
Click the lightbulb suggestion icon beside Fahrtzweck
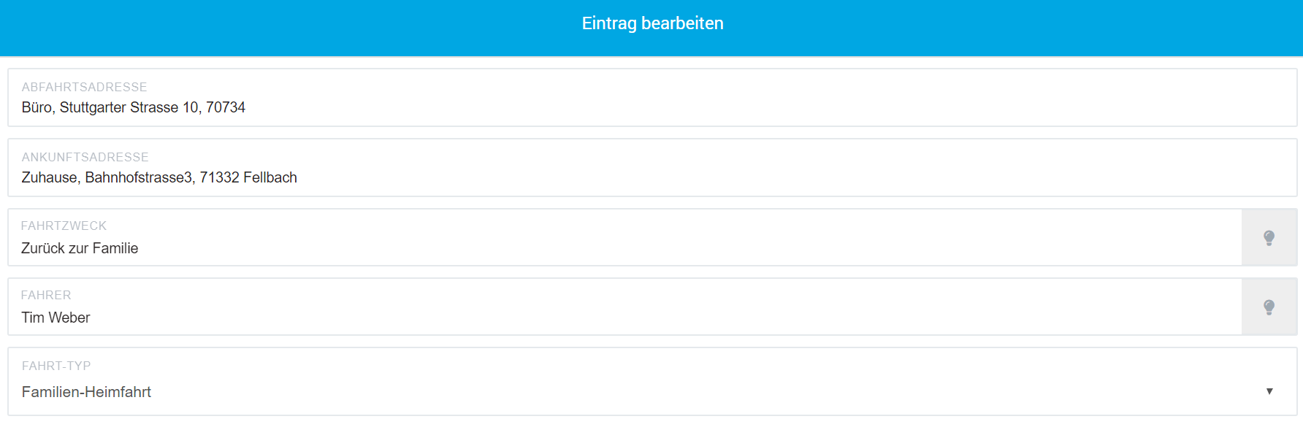(x=1269, y=237)
